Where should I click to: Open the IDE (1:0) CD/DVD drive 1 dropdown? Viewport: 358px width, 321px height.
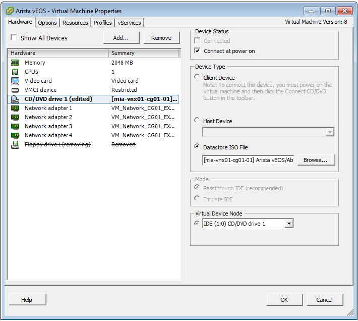pyautogui.click(x=289, y=224)
